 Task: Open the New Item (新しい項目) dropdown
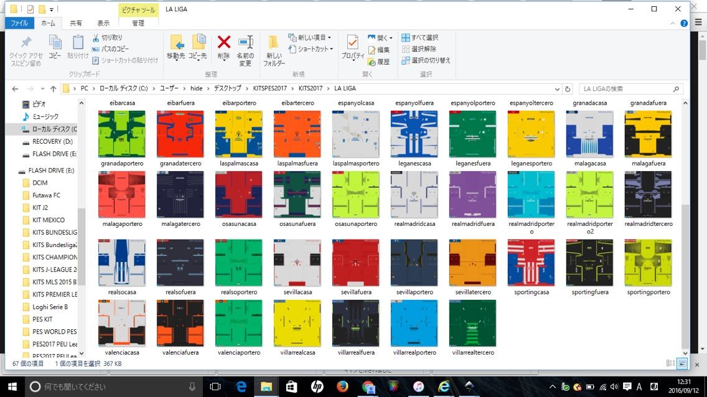(x=310, y=37)
